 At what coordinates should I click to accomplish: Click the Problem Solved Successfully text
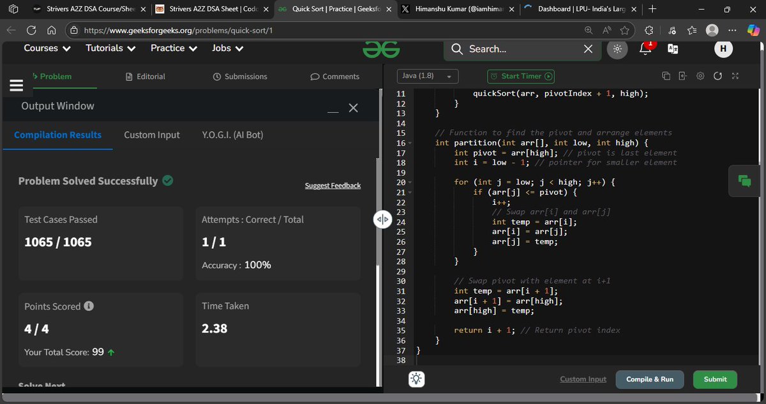(x=88, y=181)
